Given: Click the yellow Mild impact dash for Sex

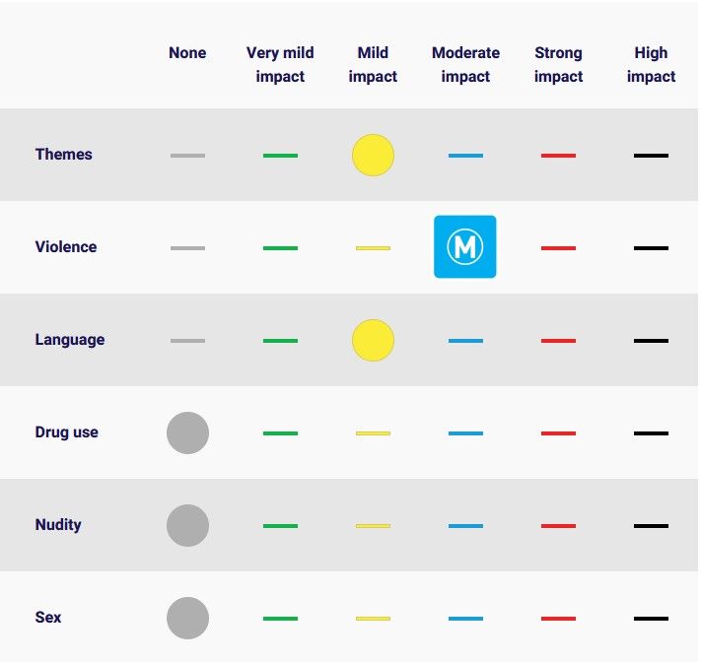Looking at the screenshot, I should [373, 619].
